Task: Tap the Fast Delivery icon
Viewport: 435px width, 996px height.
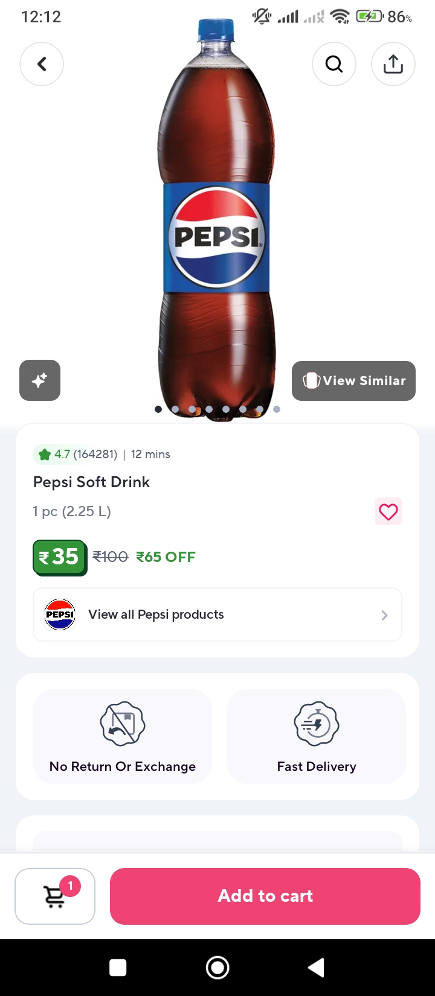Action: point(316,723)
